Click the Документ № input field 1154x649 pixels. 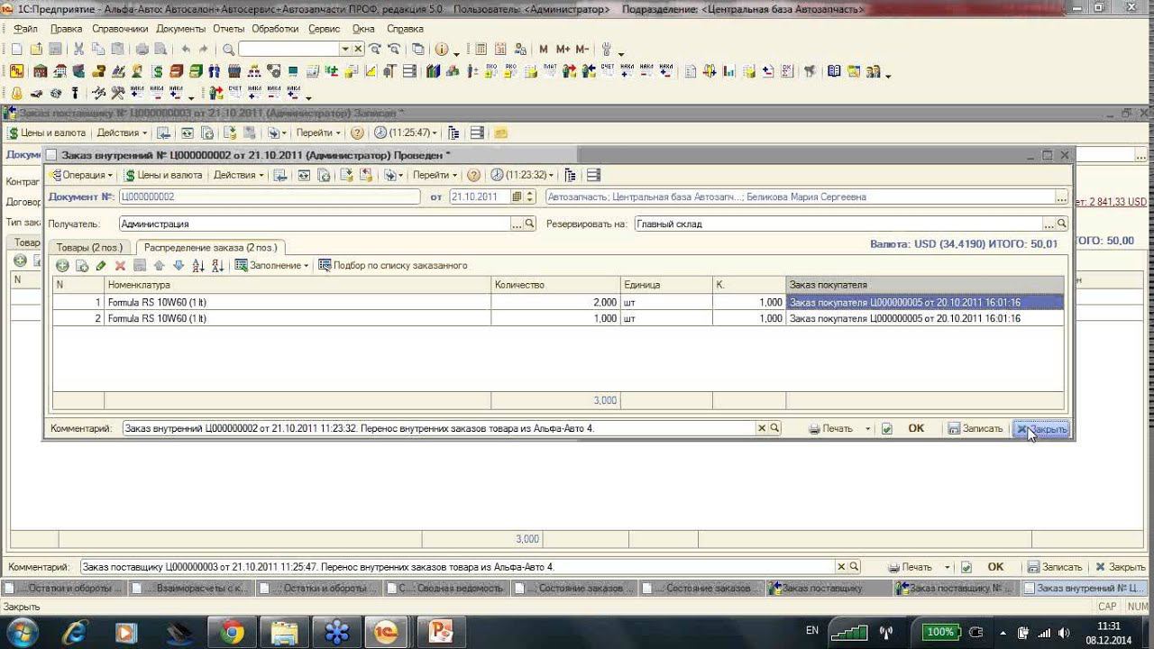(270, 197)
